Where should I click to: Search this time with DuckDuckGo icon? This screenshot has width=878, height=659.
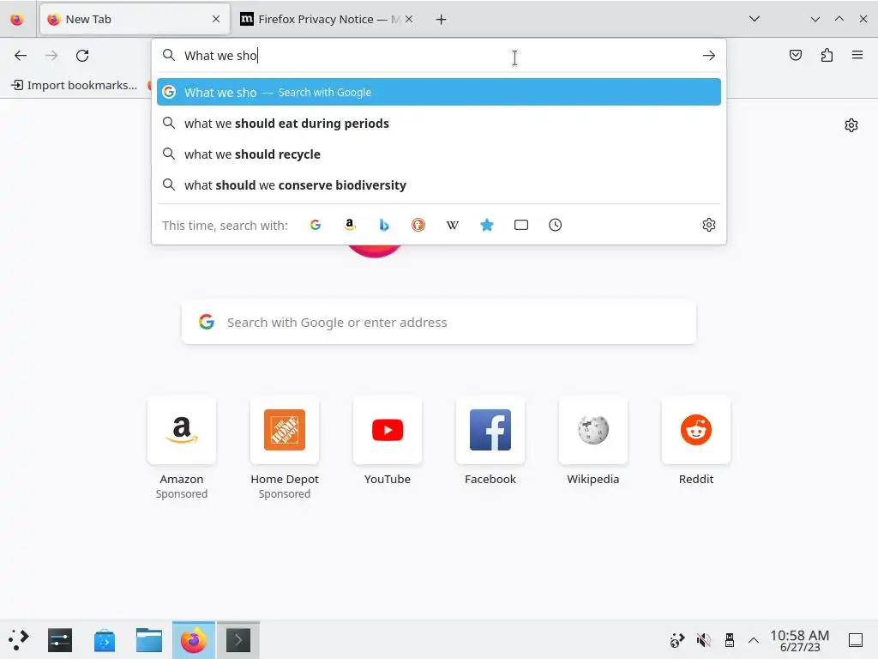(418, 225)
